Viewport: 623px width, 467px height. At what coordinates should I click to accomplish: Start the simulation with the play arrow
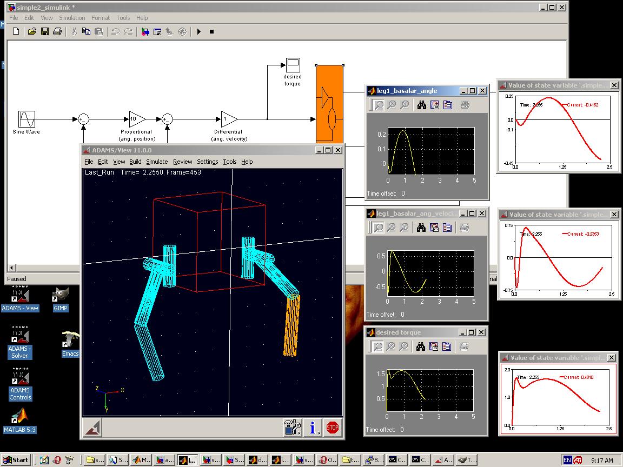click(x=199, y=31)
